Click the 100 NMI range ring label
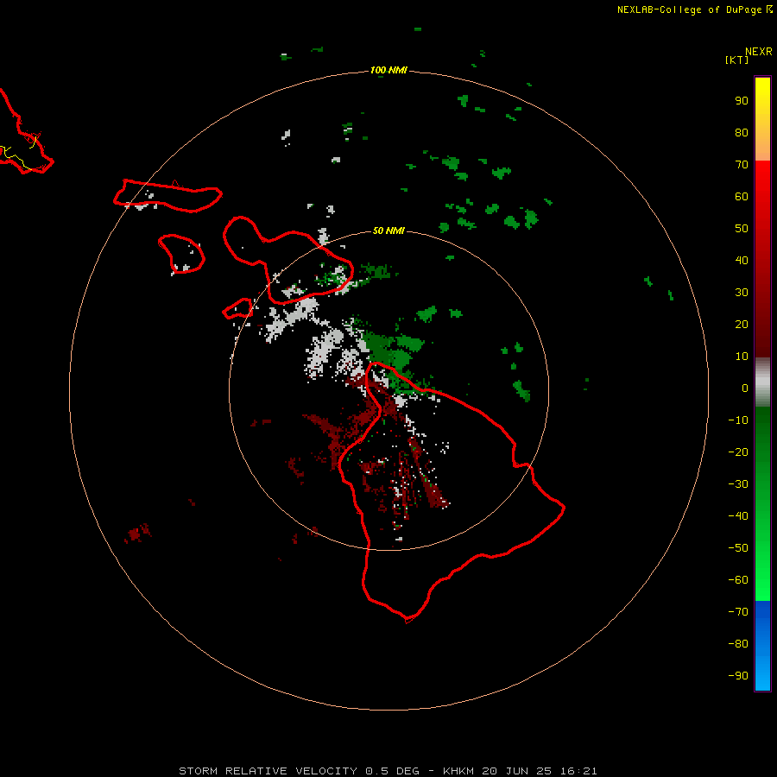777x777 pixels. pos(388,70)
